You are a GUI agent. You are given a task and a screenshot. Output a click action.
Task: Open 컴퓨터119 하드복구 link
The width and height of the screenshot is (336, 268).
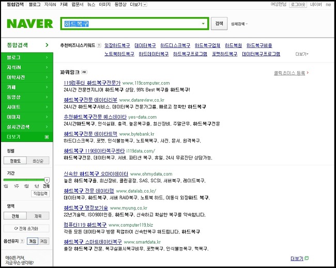click(x=85, y=225)
